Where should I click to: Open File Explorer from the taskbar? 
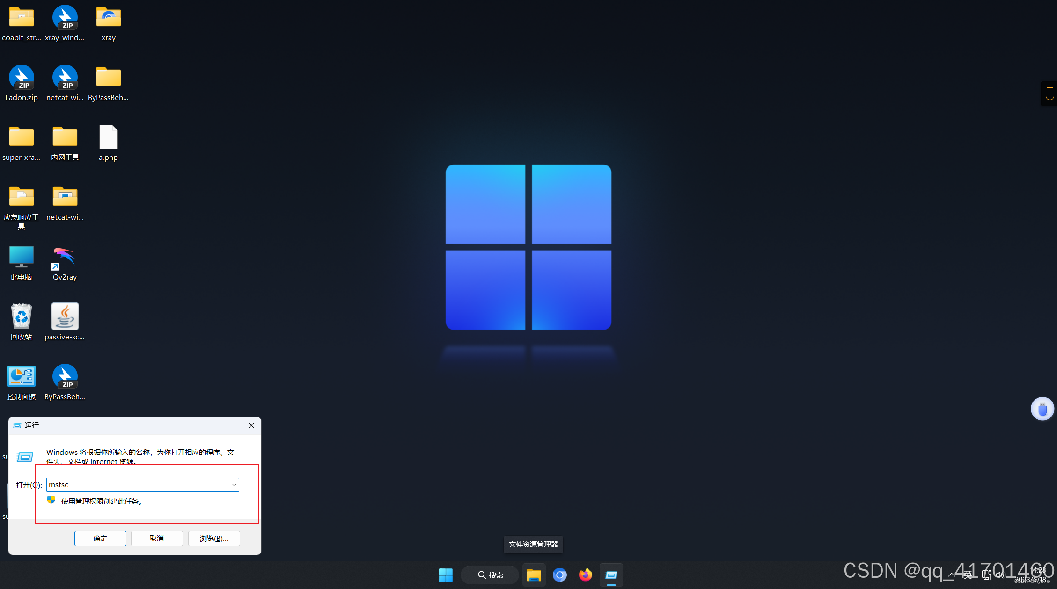534,575
